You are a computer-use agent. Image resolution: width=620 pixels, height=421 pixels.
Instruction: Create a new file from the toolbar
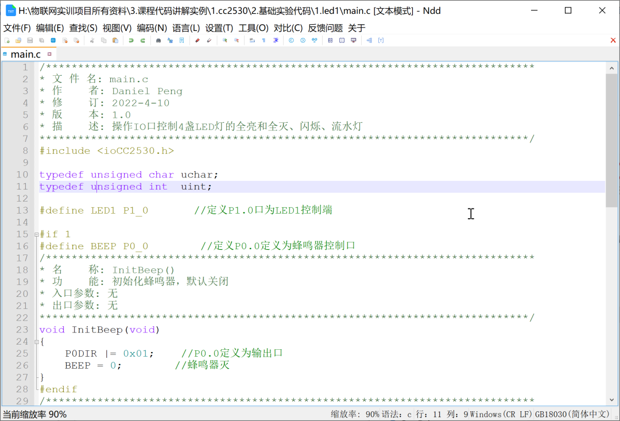click(x=6, y=40)
